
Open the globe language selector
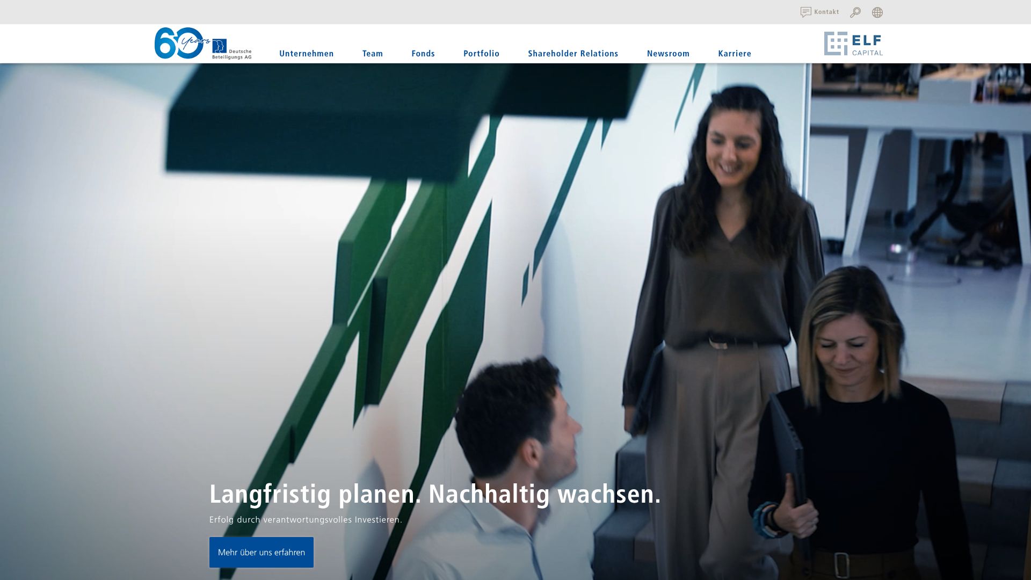point(877,12)
